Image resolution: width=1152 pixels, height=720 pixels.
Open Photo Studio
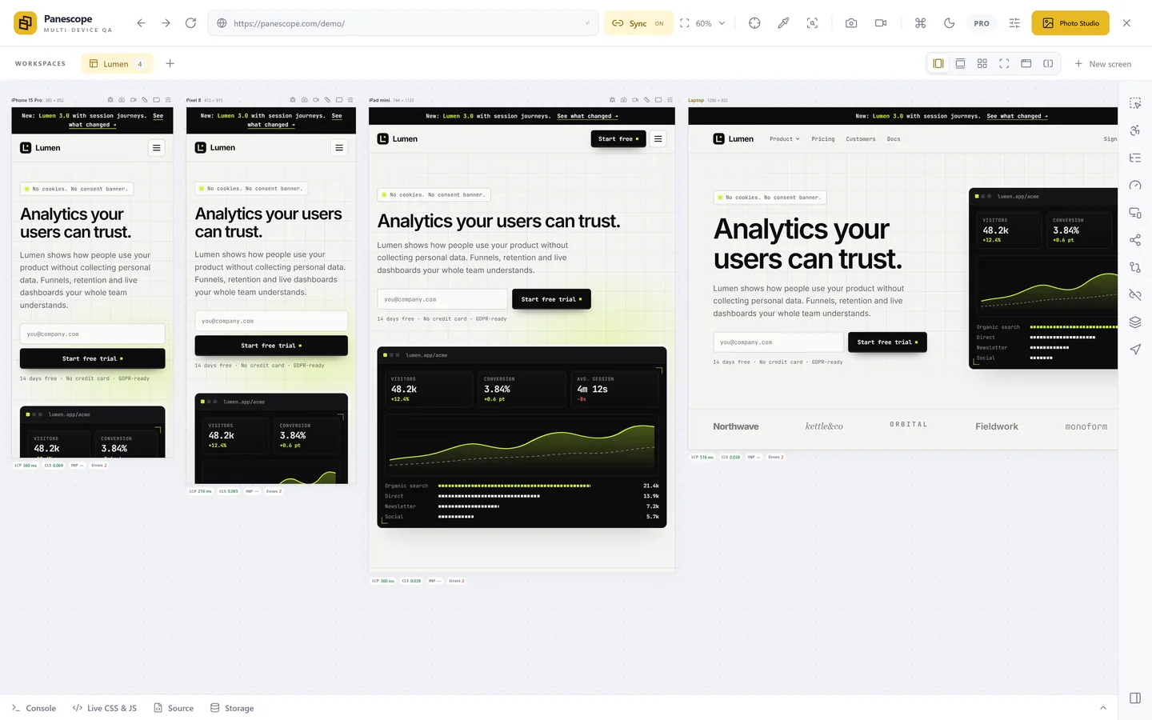click(x=1070, y=23)
